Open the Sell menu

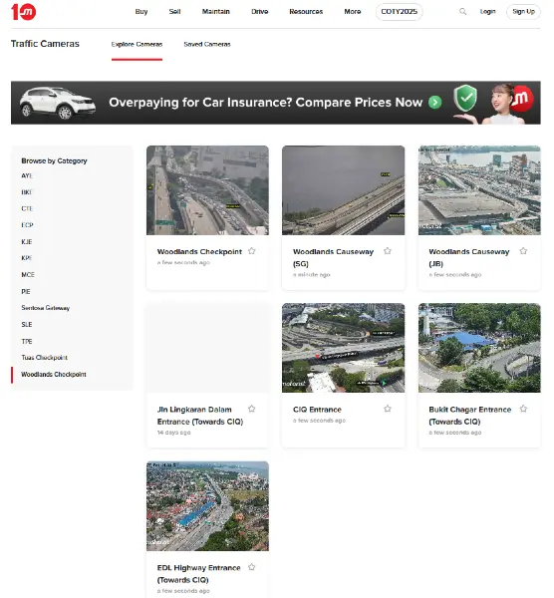point(174,11)
